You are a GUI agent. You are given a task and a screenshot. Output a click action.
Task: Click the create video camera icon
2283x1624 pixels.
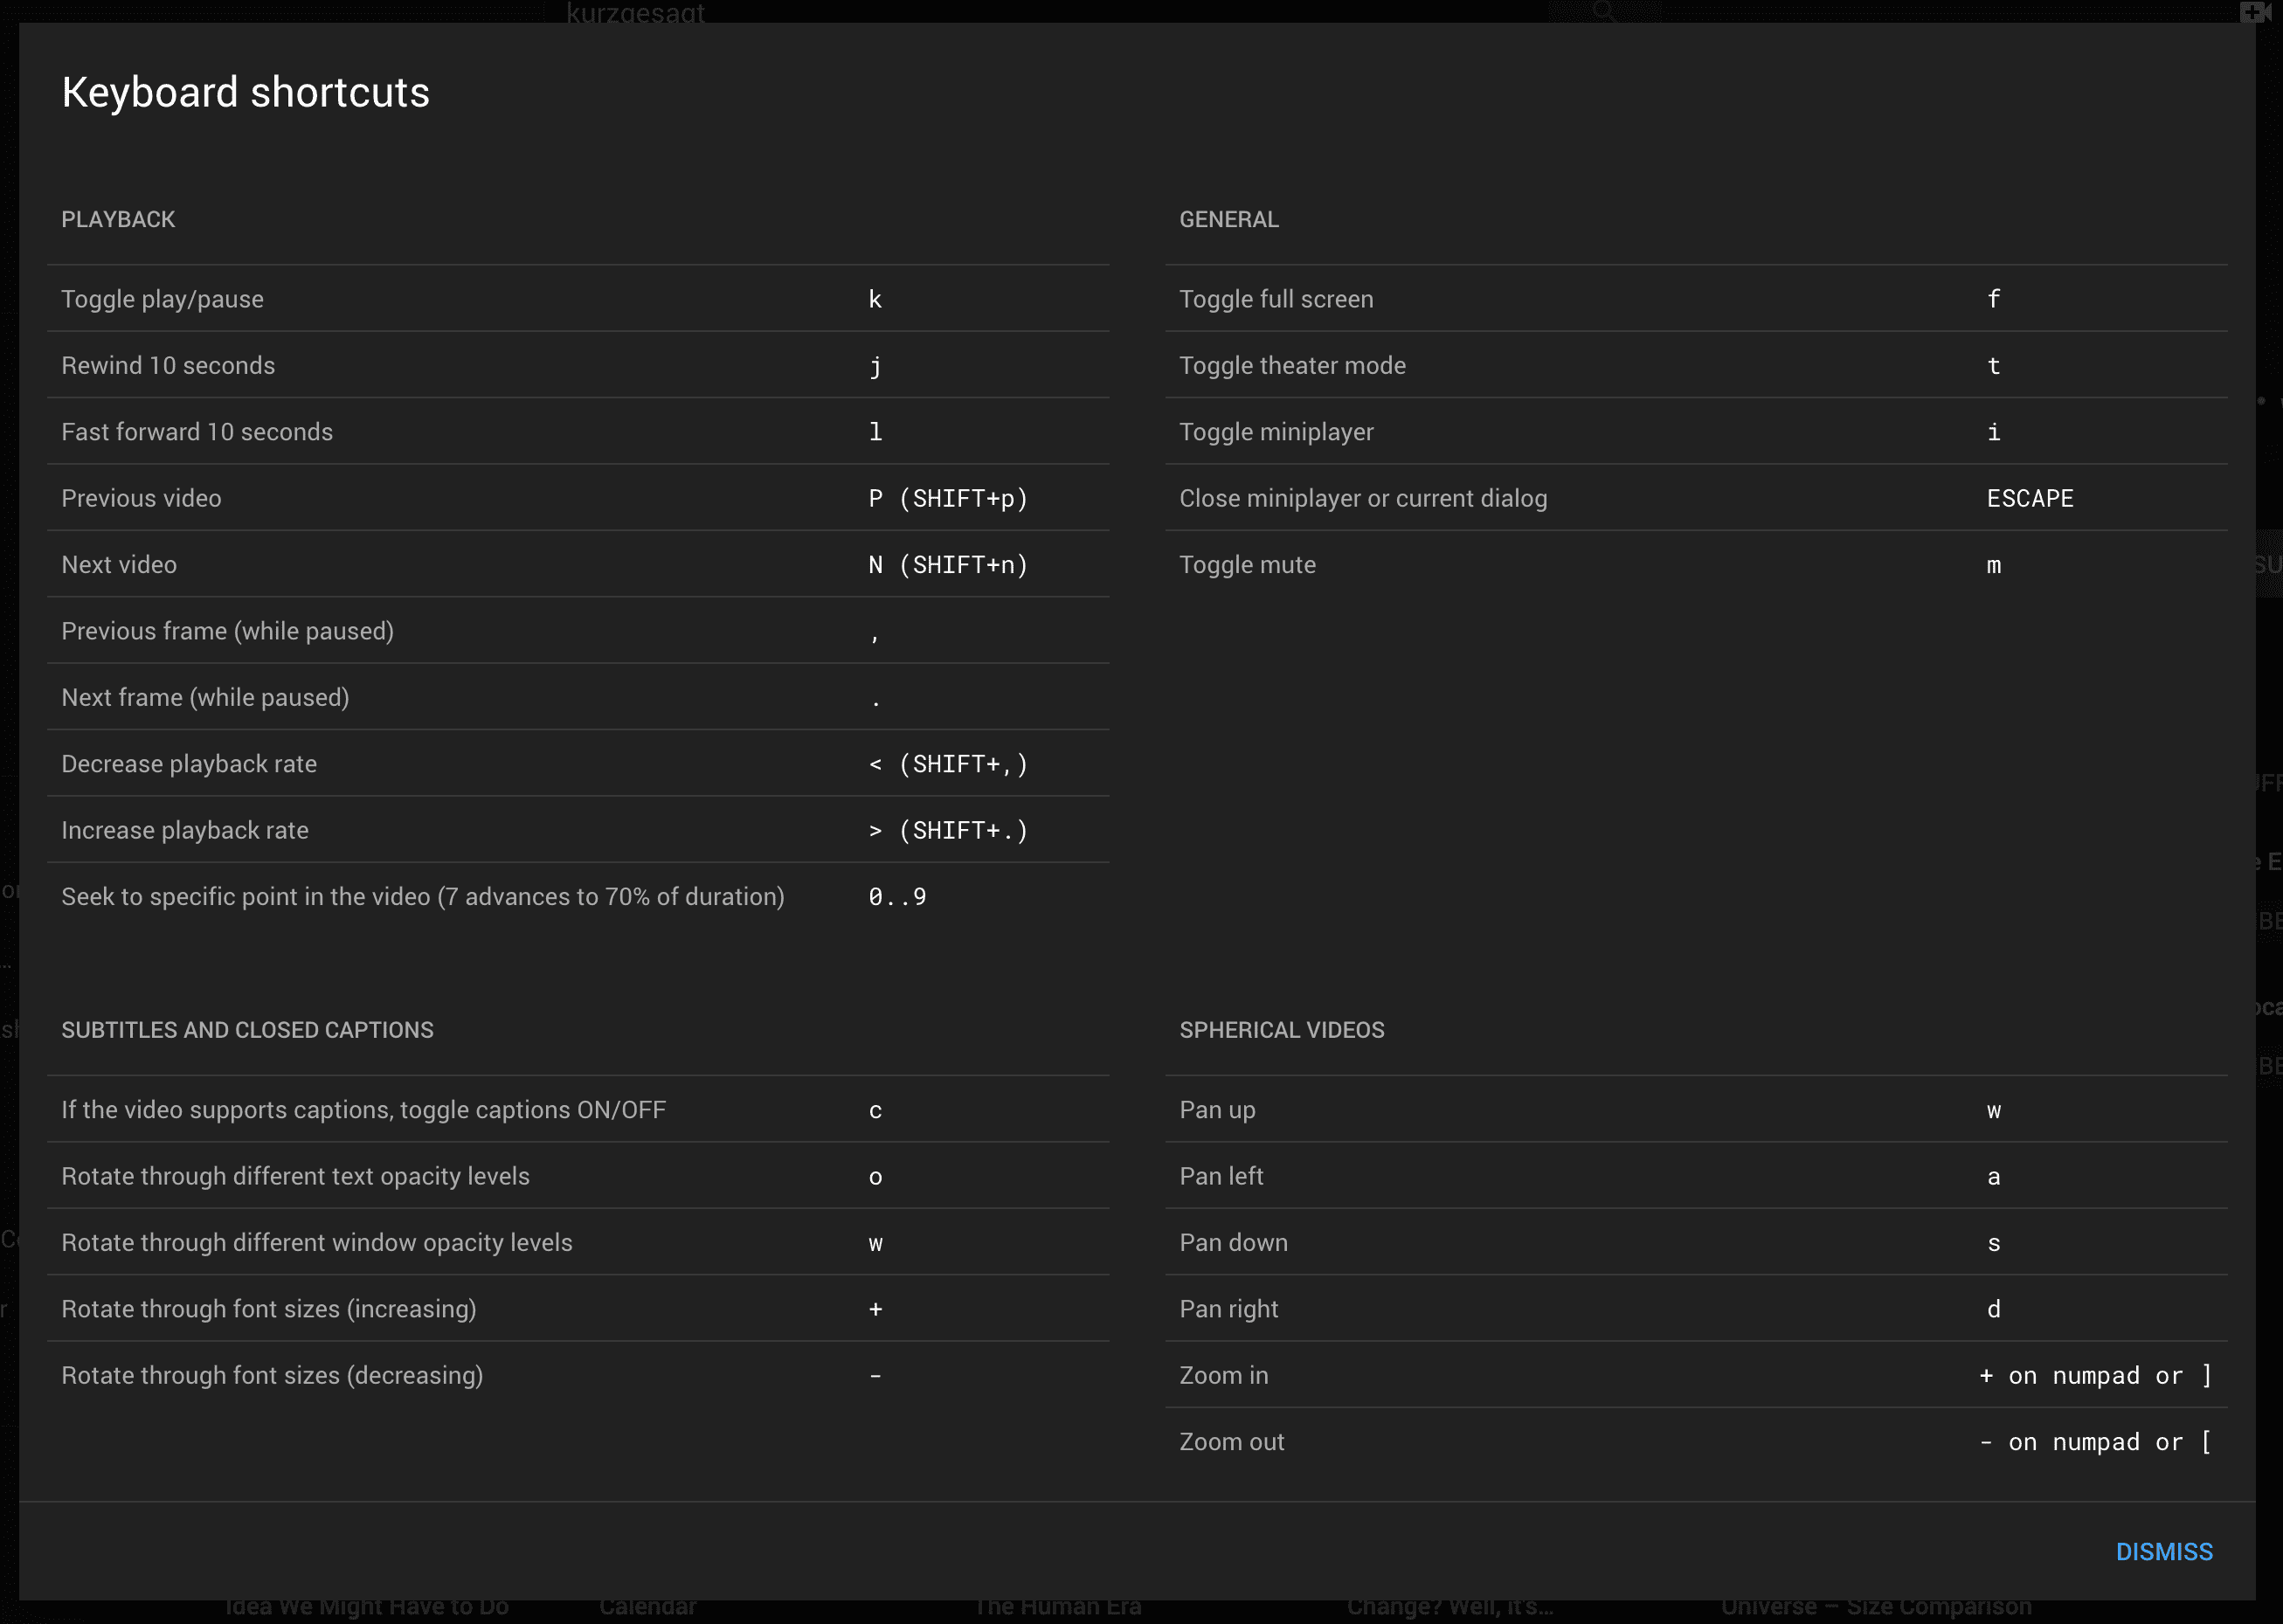(x=2254, y=11)
